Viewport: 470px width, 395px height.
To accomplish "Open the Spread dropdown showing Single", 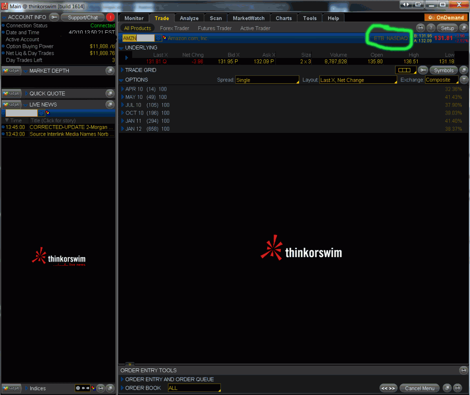I will click(267, 80).
